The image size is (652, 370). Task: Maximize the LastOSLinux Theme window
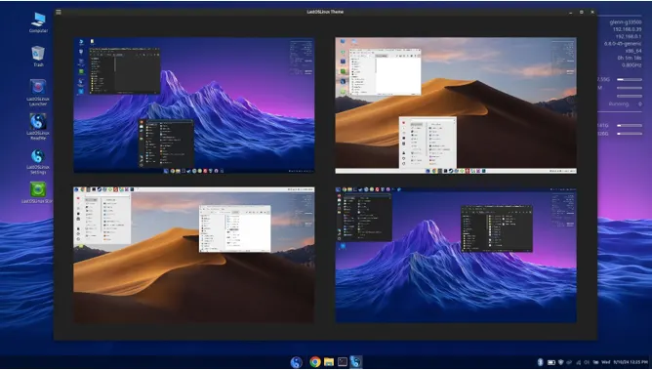582,12
